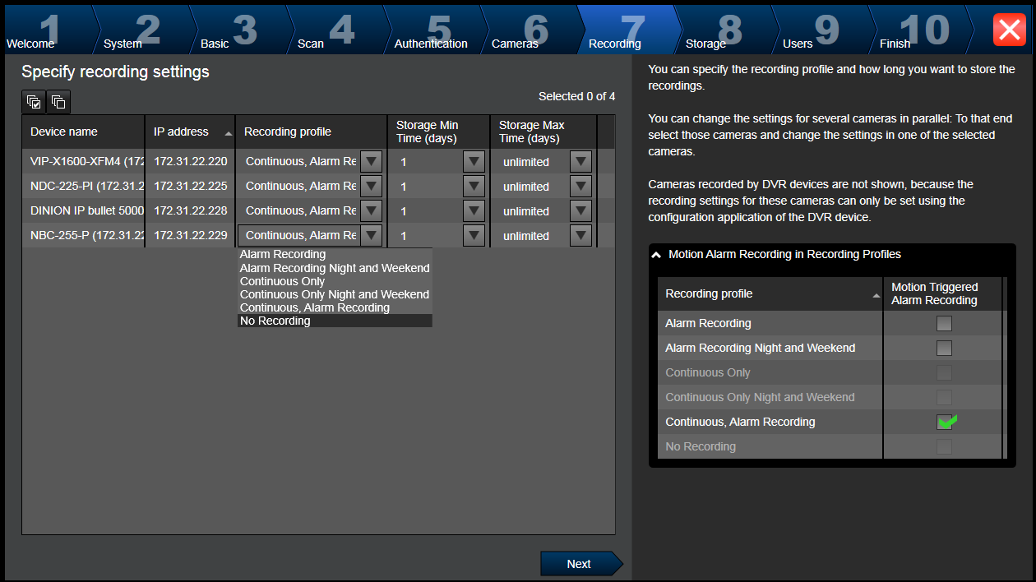Open Storage Max Time dropdown for VIP-X1600-XFM4
This screenshot has width=1036, height=582.
click(x=580, y=161)
